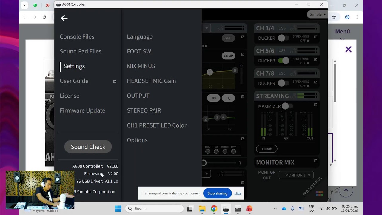Open Console Files section
This screenshot has width=382, height=215.
click(77, 37)
